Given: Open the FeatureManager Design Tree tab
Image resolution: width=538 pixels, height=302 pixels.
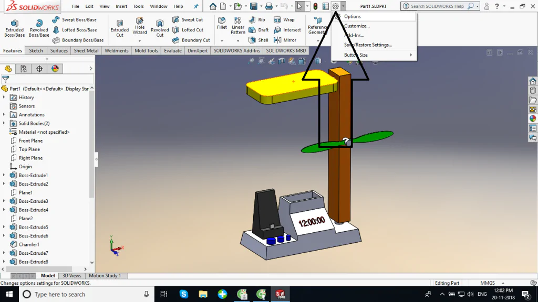Looking at the screenshot, I should pyautogui.click(x=8, y=69).
